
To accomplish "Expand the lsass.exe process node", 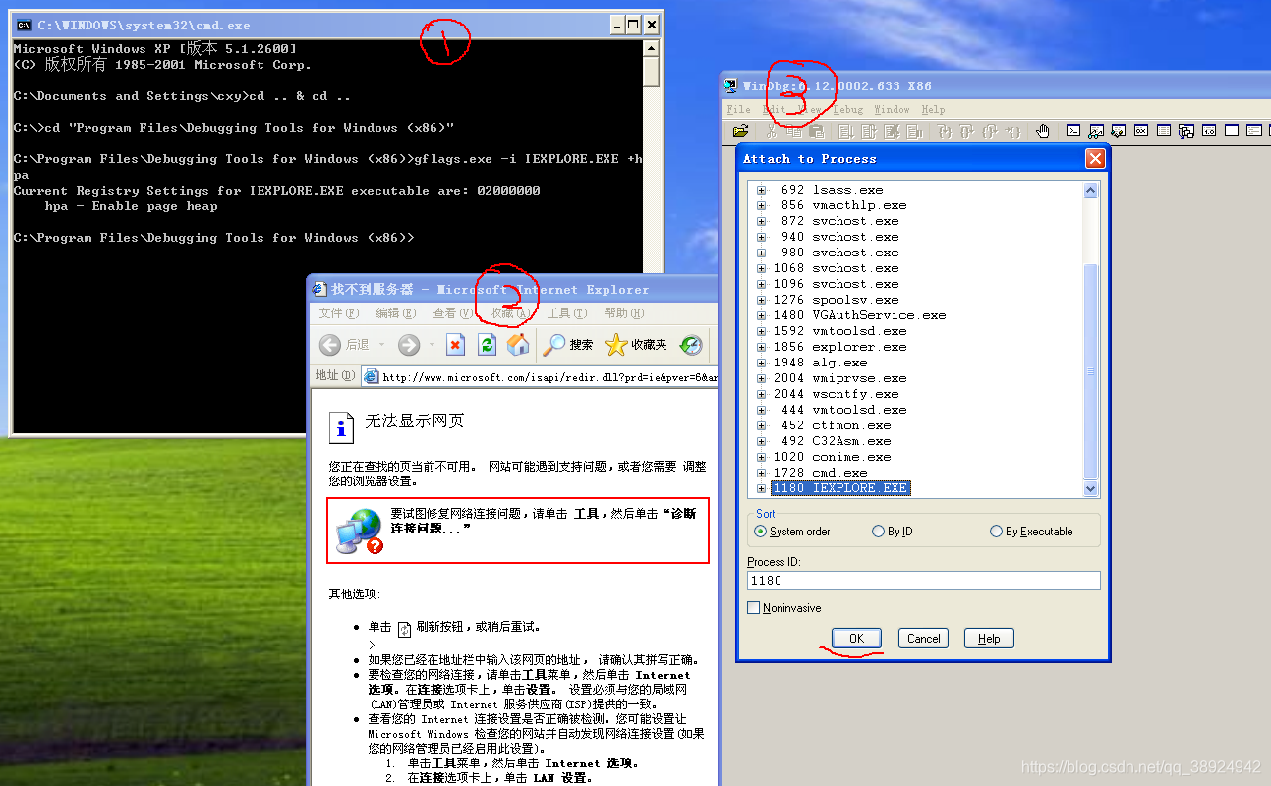I will [761, 190].
